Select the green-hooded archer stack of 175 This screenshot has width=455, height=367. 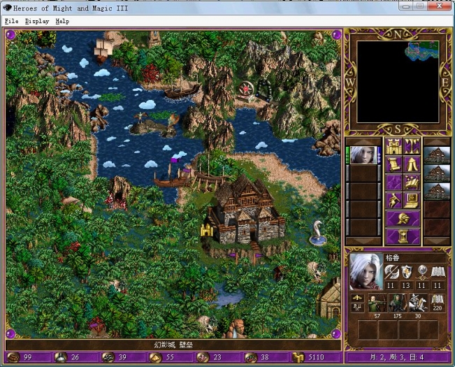point(398,303)
